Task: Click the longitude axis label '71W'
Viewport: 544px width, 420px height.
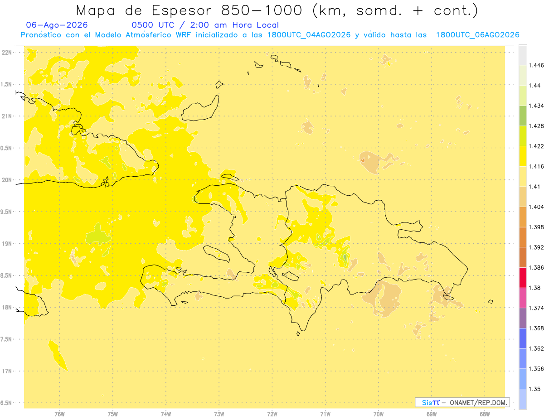Action: pos(325,414)
